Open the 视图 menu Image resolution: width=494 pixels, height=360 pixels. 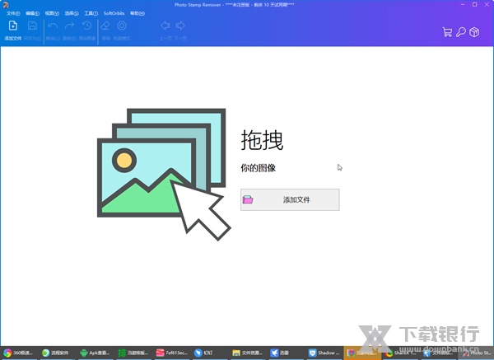point(52,13)
